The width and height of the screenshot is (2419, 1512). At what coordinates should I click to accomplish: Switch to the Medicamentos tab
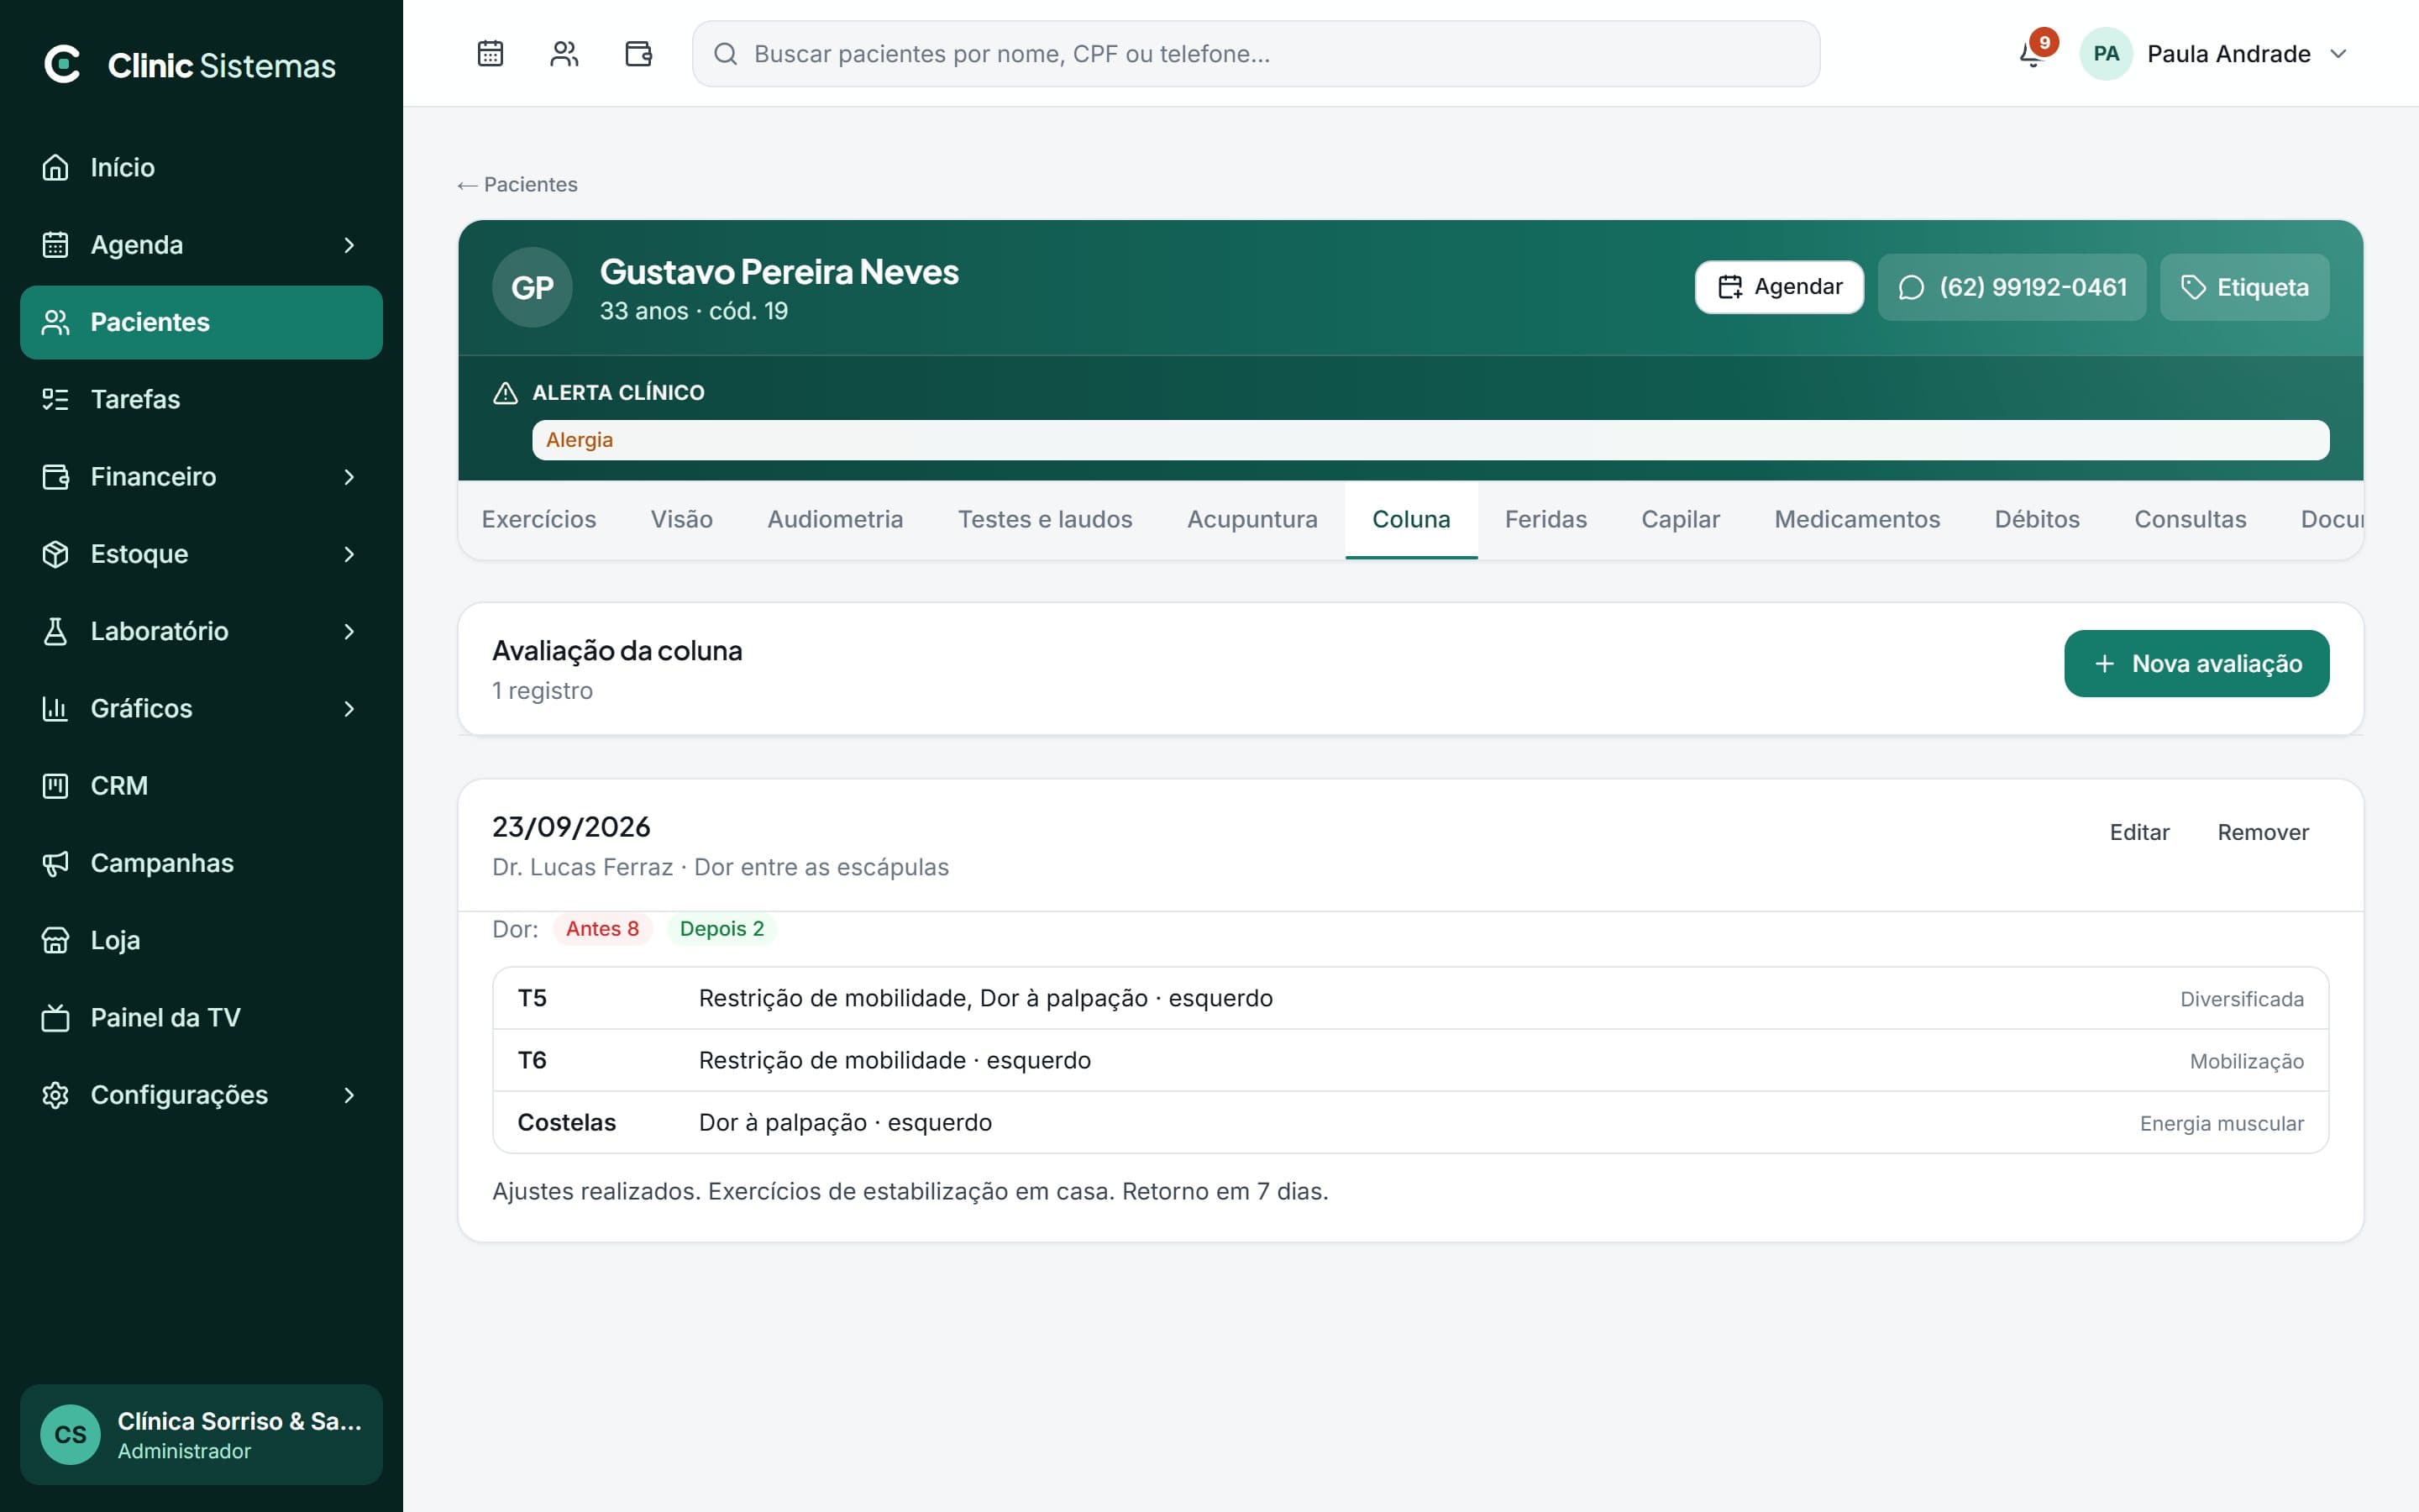[1856, 519]
